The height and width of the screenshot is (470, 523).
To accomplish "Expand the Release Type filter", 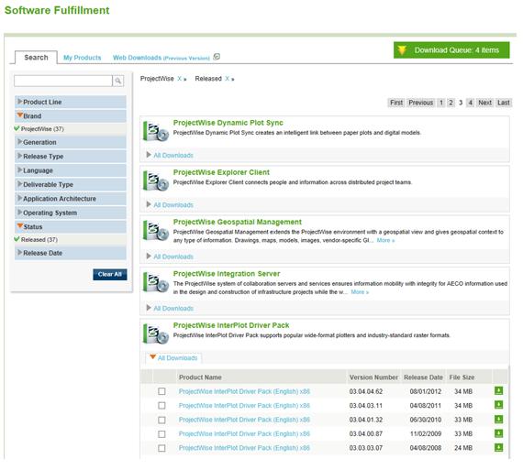I will [x=71, y=157].
